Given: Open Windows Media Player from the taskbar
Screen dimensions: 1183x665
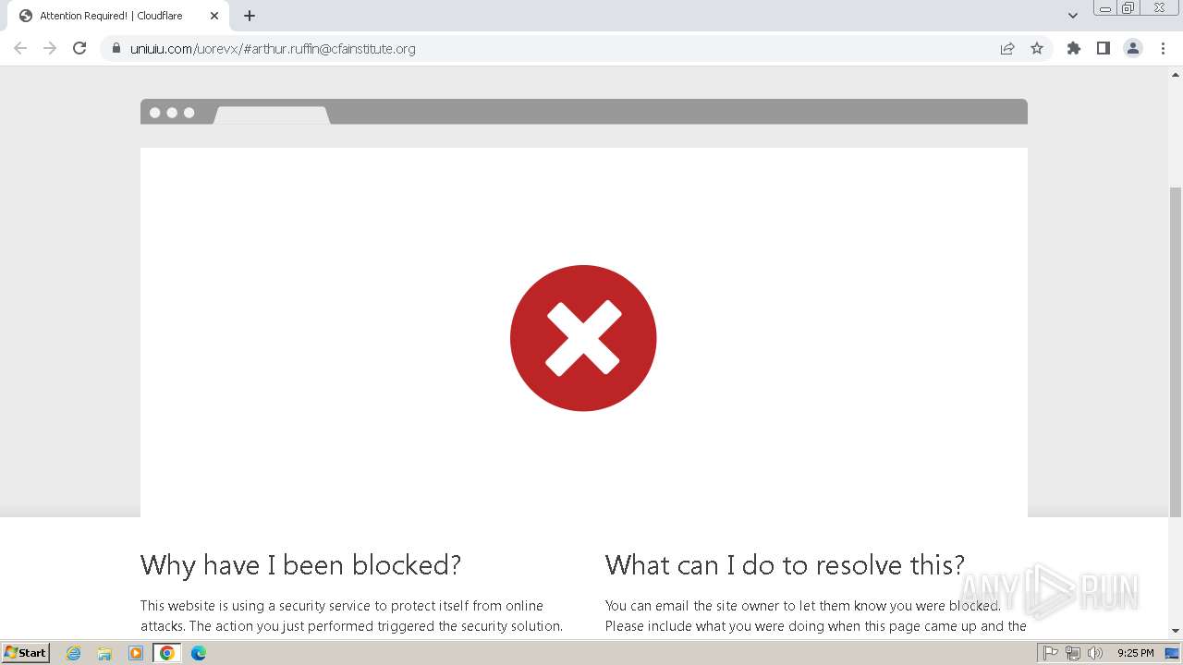Looking at the screenshot, I should 136,653.
